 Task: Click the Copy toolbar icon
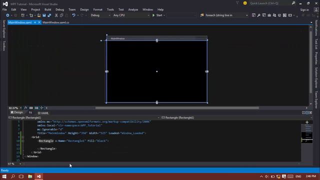tap(61, 15)
